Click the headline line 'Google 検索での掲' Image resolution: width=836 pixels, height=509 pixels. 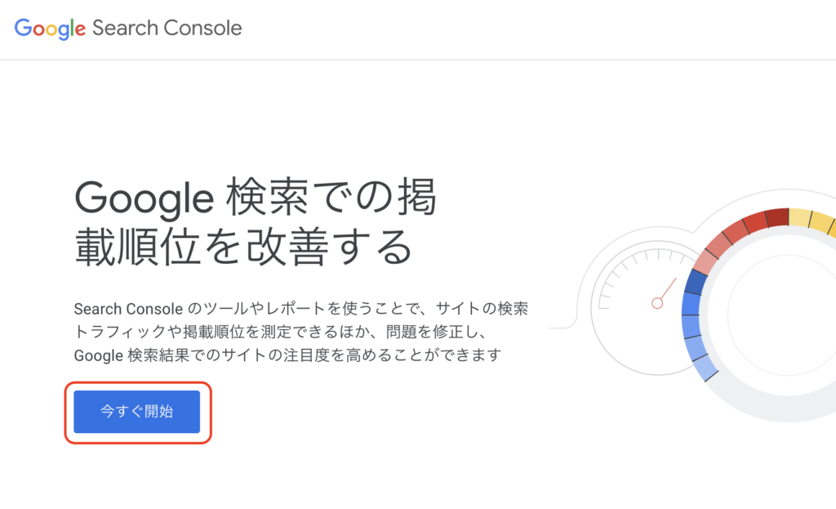256,198
